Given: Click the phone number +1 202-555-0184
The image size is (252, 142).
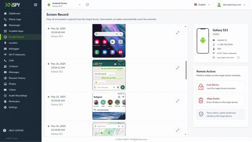Looking at the screenshot, I should (225, 45).
